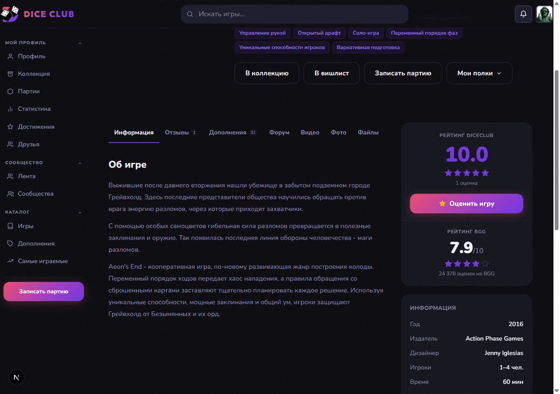560x394 pixels.
Task: Click the 10.0 DiceClub rating value
Action: click(x=467, y=155)
